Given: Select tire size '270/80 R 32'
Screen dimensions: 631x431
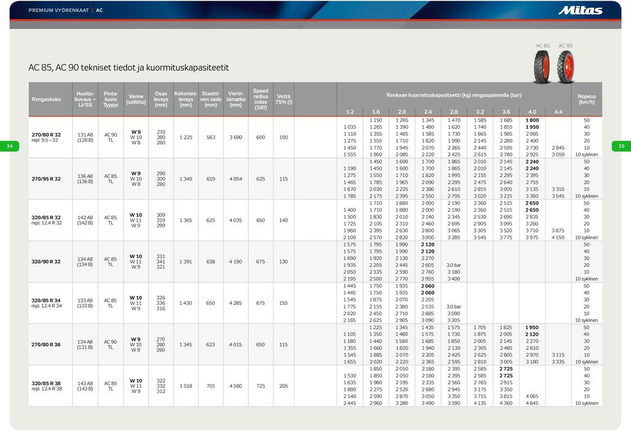Looking at the screenshot, I should click(46, 134).
